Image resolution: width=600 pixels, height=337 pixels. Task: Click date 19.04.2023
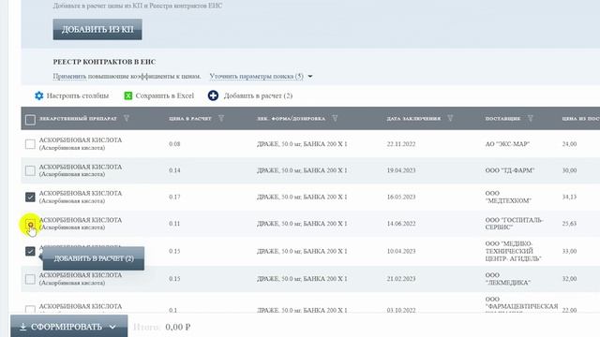pos(401,170)
